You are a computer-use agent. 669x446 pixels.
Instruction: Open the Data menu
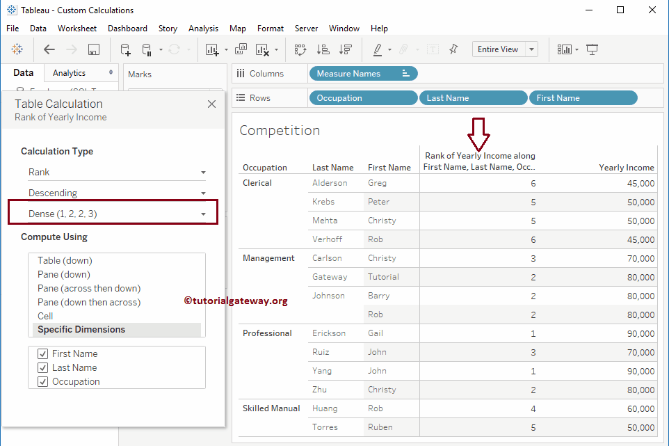point(38,28)
